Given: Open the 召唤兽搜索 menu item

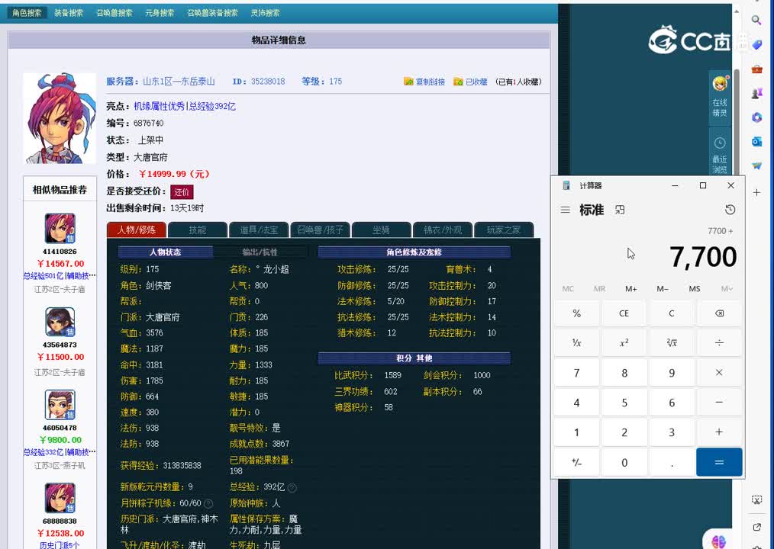Looking at the screenshot, I should pos(114,13).
